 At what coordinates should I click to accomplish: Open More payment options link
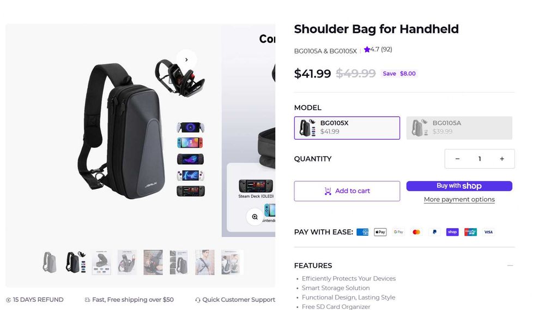459,200
